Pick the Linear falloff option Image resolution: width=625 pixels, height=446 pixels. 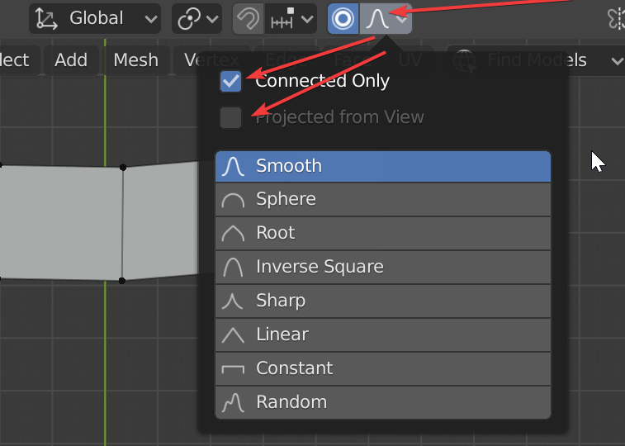(x=383, y=334)
